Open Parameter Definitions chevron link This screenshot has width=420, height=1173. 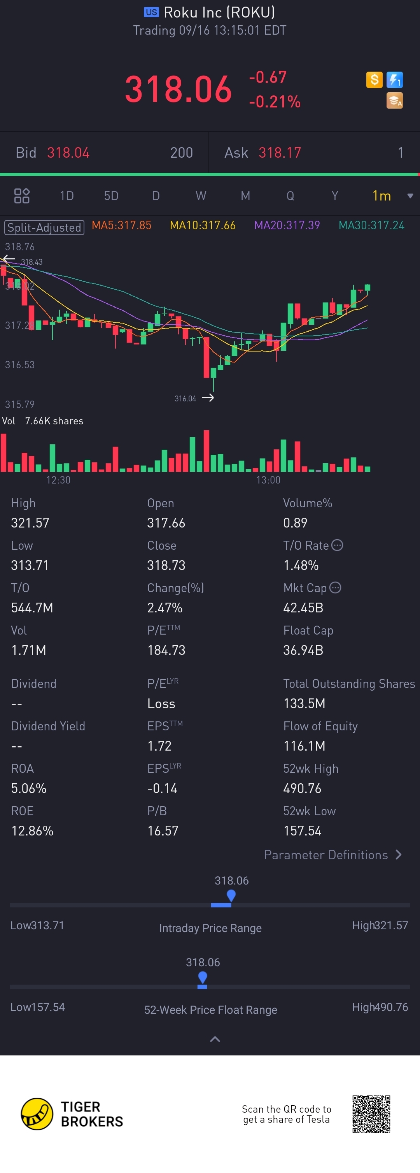[333, 855]
